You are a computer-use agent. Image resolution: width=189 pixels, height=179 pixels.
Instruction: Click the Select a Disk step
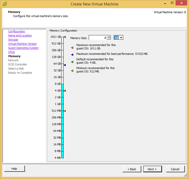[x=16, y=68]
